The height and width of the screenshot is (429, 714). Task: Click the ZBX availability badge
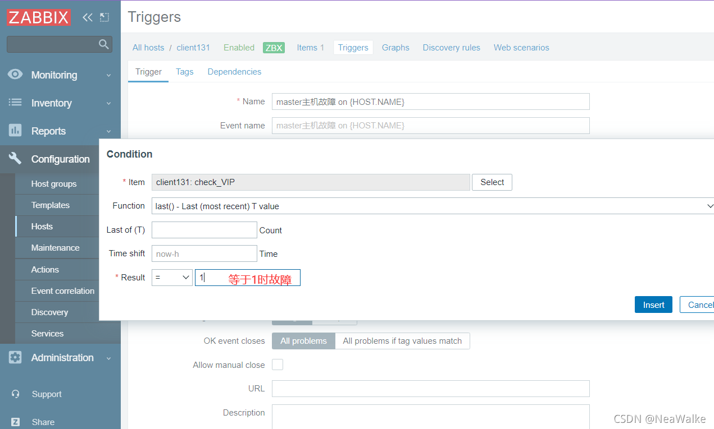tap(274, 48)
